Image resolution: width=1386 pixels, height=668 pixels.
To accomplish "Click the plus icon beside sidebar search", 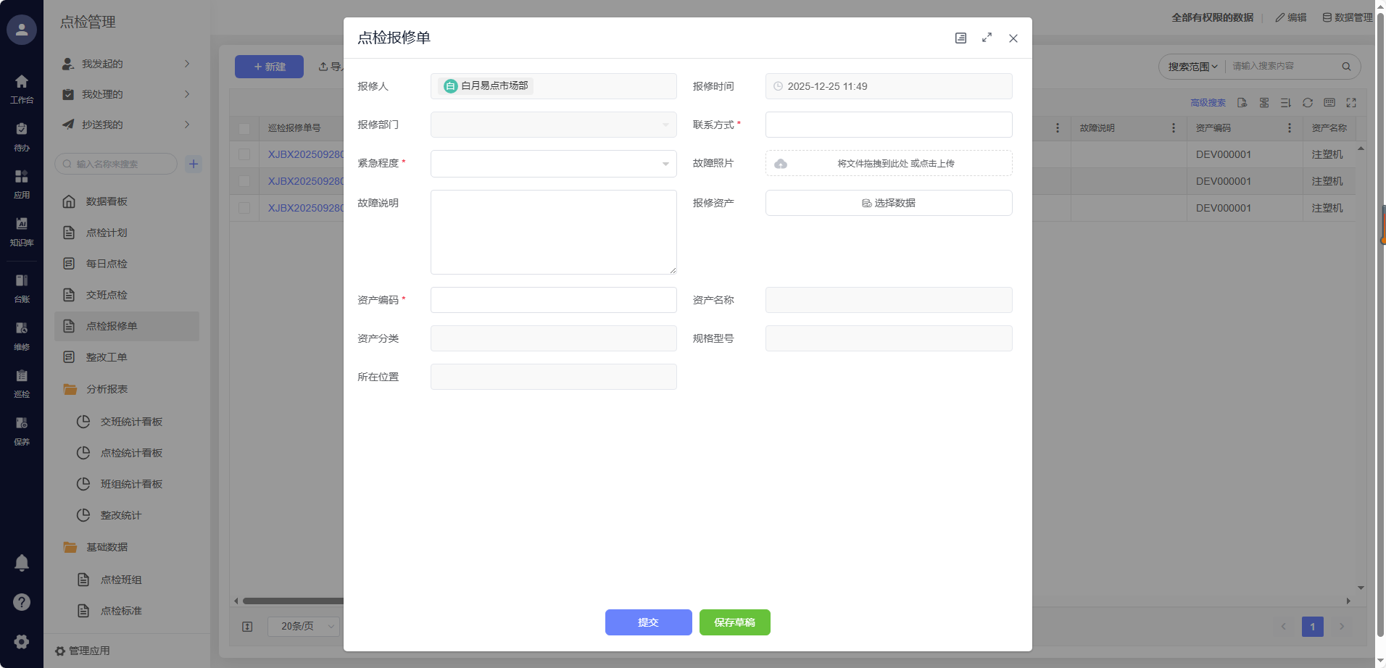I will click(194, 164).
